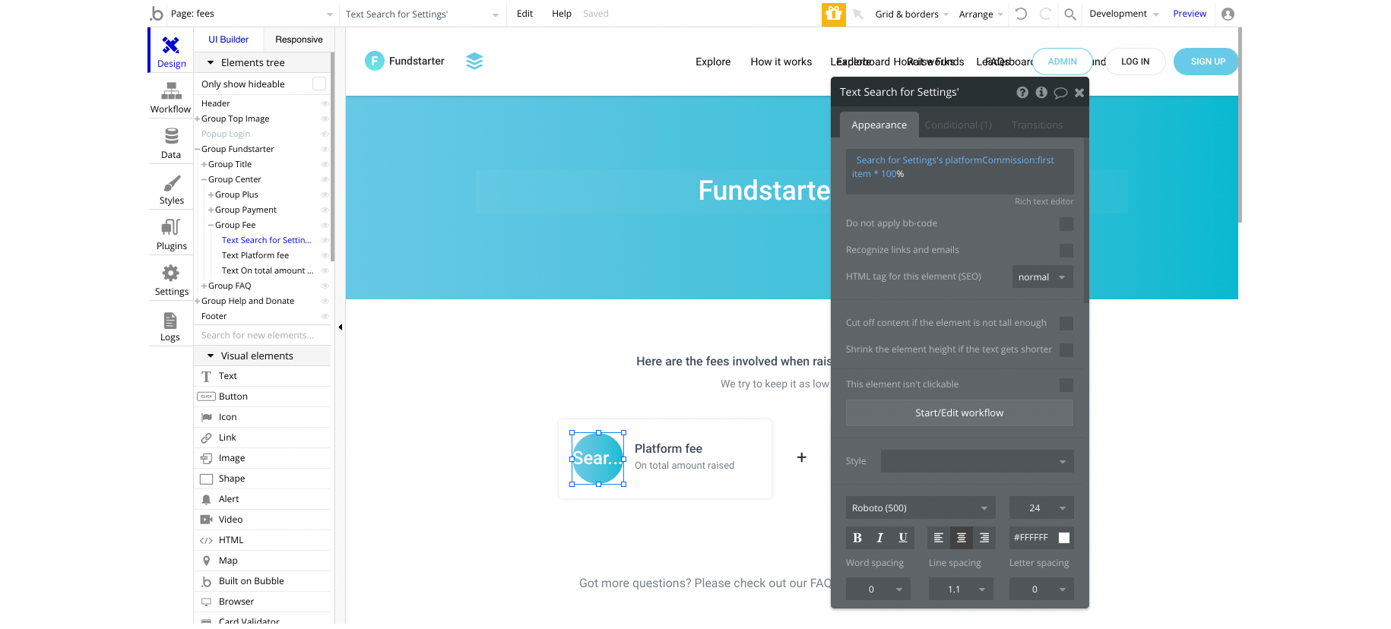Toggle 'Shrink the element height' checkbox
The width and height of the screenshot is (1391, 629).
(1066, 350)
